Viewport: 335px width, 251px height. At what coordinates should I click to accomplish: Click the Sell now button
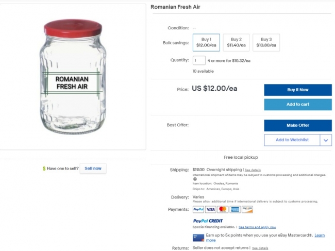[x=93, y=169]
